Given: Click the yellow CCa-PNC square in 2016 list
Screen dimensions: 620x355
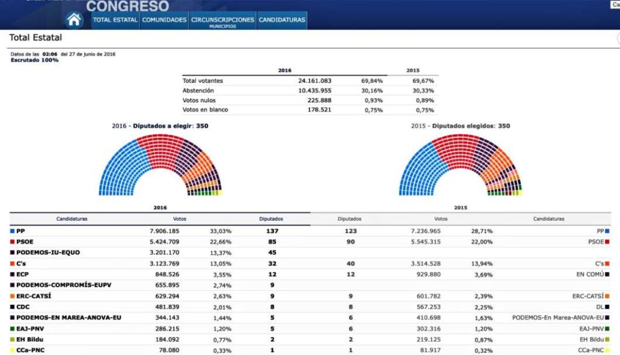Looking at the screenshot, I should pyautogui.click(x=12, y=350).
